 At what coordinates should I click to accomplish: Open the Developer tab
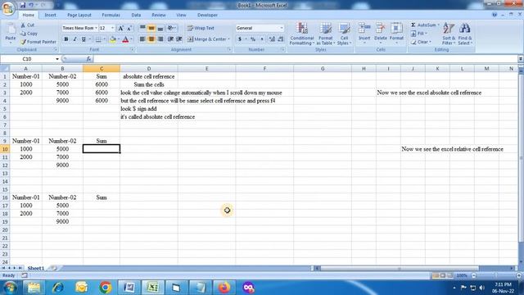207,15
